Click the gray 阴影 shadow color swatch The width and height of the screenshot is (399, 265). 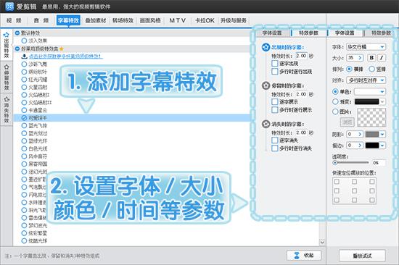[372, 134]
